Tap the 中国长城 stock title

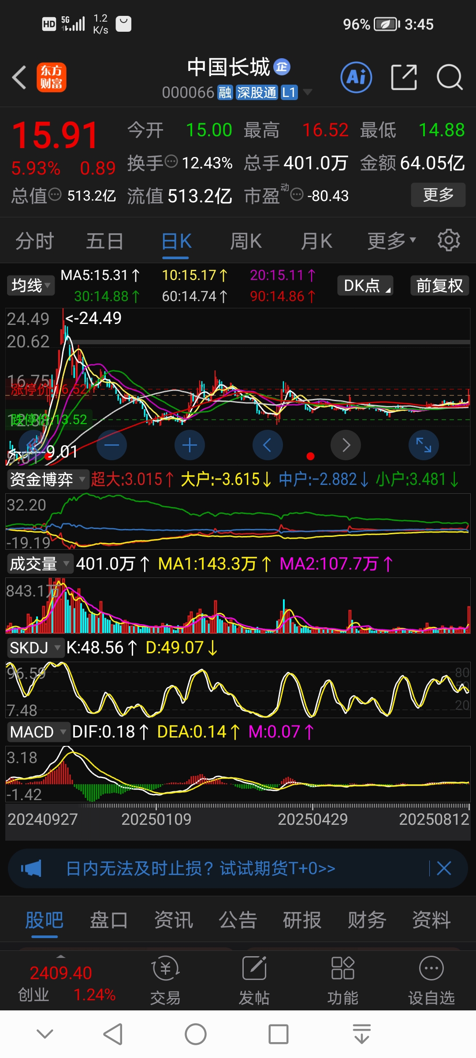228,67
